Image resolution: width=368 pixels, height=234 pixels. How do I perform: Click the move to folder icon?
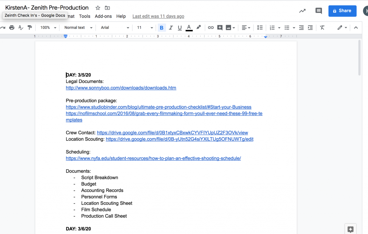[x=107, y=8]
